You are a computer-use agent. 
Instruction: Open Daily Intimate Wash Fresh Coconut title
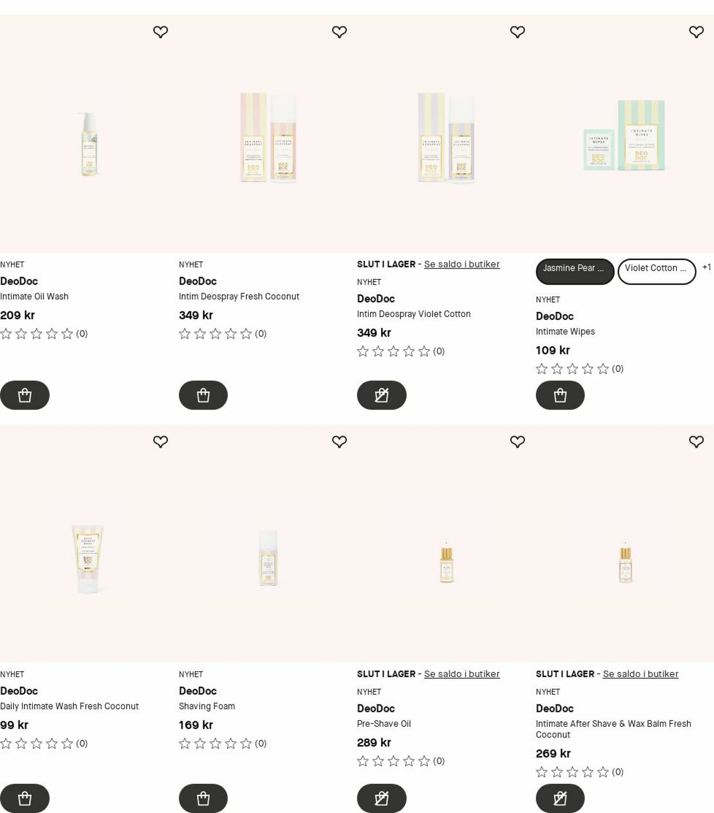coord(69,706)
